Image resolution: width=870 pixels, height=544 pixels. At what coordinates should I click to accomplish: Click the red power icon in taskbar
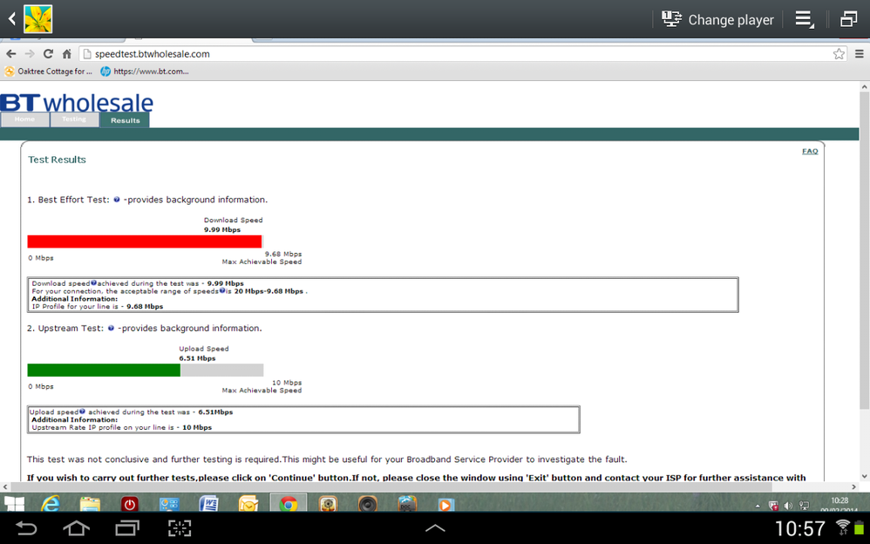pos(129,504)
